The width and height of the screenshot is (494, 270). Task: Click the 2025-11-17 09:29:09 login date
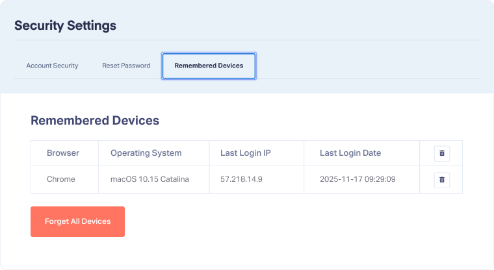(x=357, y=179)
